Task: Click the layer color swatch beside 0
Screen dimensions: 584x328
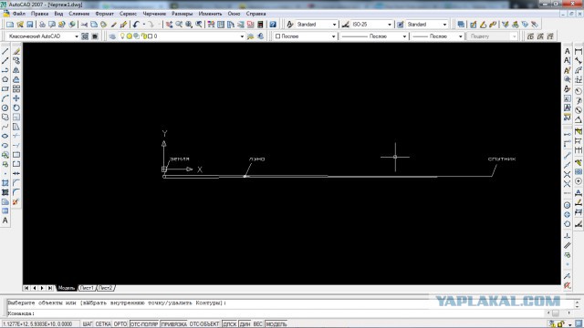Action: (150, 36)
